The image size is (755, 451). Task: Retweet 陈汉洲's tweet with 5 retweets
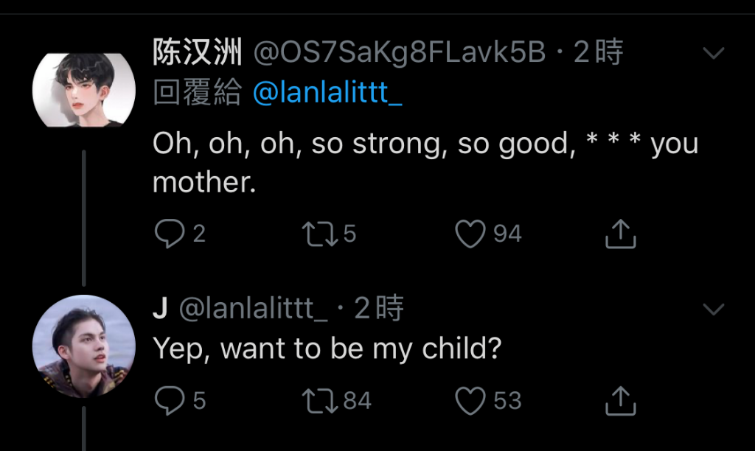320,234
